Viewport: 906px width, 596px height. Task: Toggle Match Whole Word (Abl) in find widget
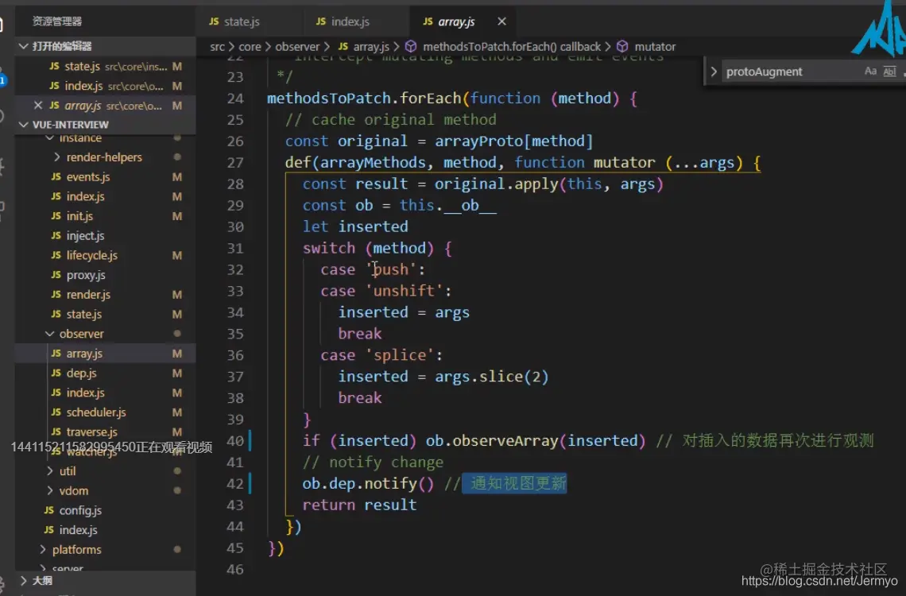pyautogui.click(x=889, y=72)
